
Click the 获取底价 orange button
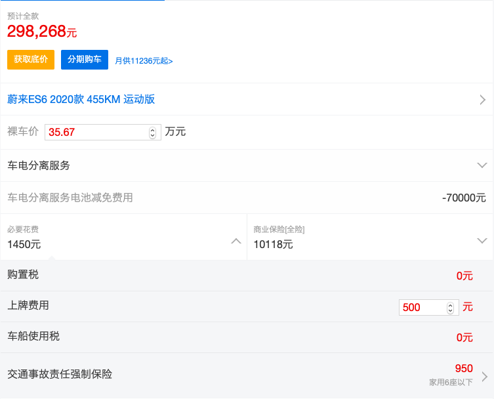[31, 60]
